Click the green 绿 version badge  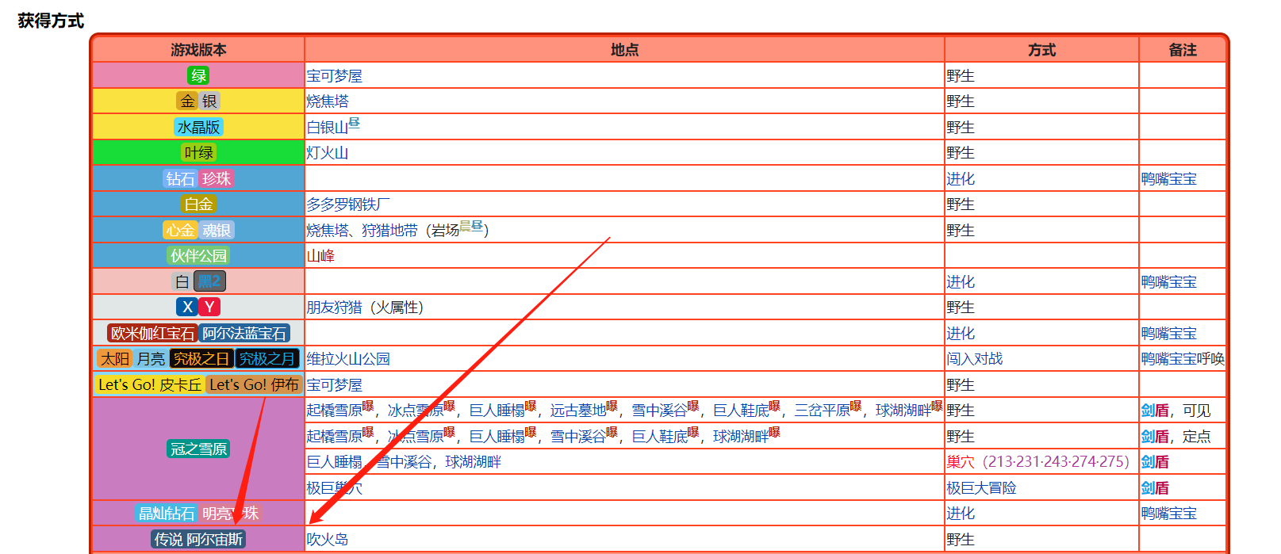[198, 76]
